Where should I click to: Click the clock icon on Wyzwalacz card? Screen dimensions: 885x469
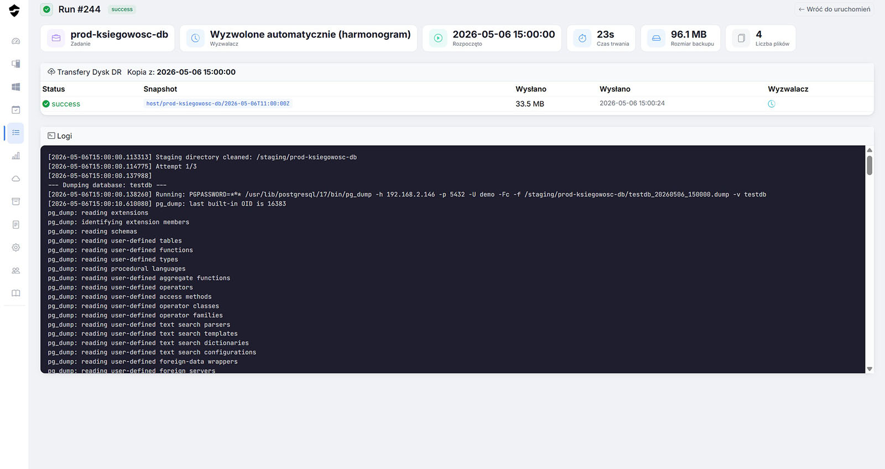click(195, 38)
